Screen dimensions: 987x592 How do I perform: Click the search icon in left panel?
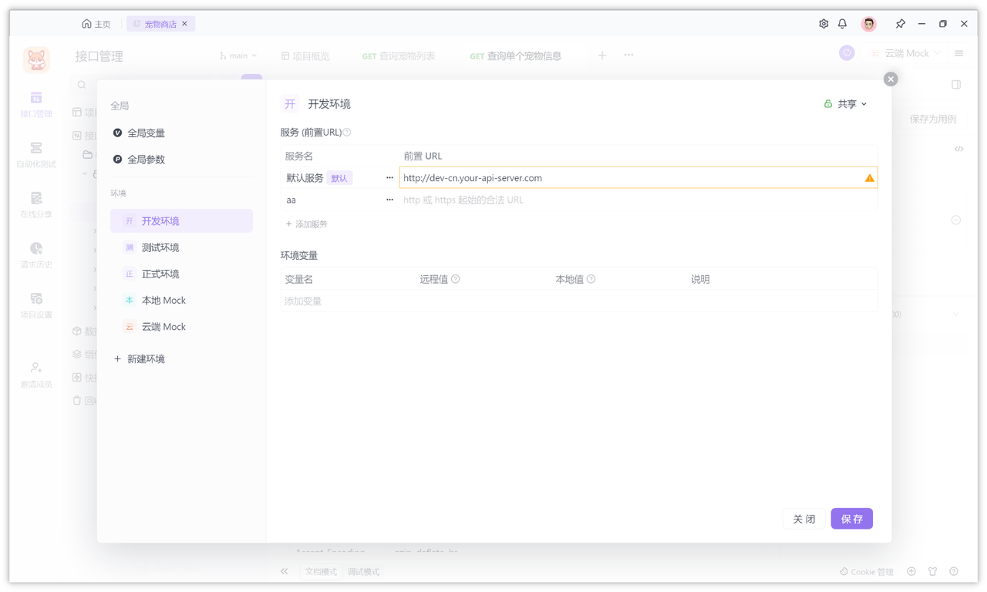pos(82,85)
